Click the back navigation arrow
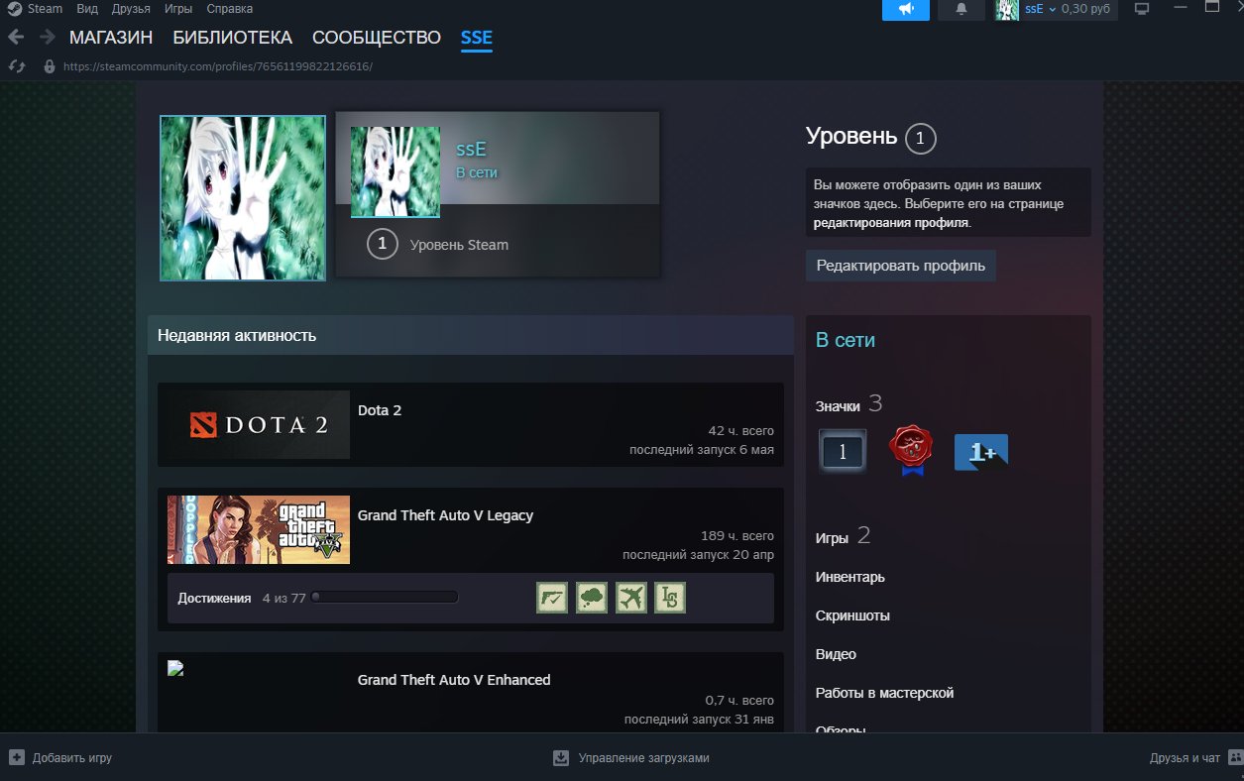The width and height of the screenshot is (1244, 781). pos(15,38)
